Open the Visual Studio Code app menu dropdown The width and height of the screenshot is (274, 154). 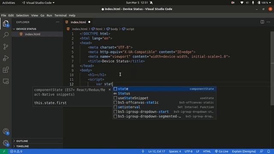click(x=38, y=3)
